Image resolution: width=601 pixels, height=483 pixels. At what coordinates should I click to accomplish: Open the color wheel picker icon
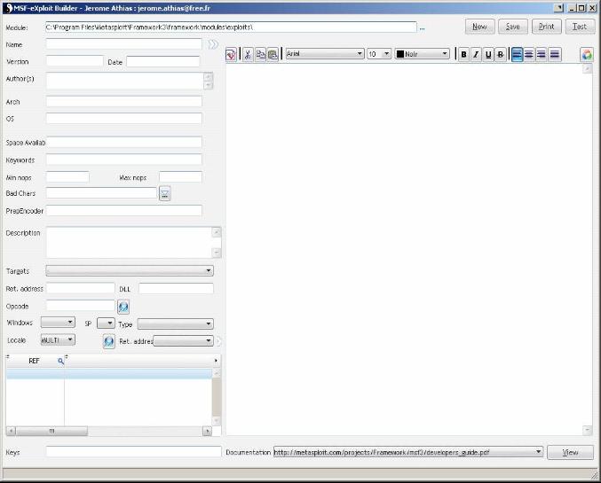pyautogui.click(x=587, y=55)
